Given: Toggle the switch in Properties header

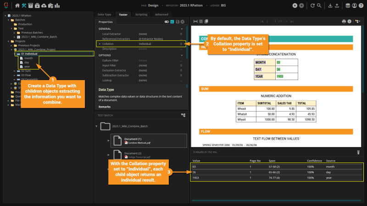Looking at the screenshot, I should [166, 22].
